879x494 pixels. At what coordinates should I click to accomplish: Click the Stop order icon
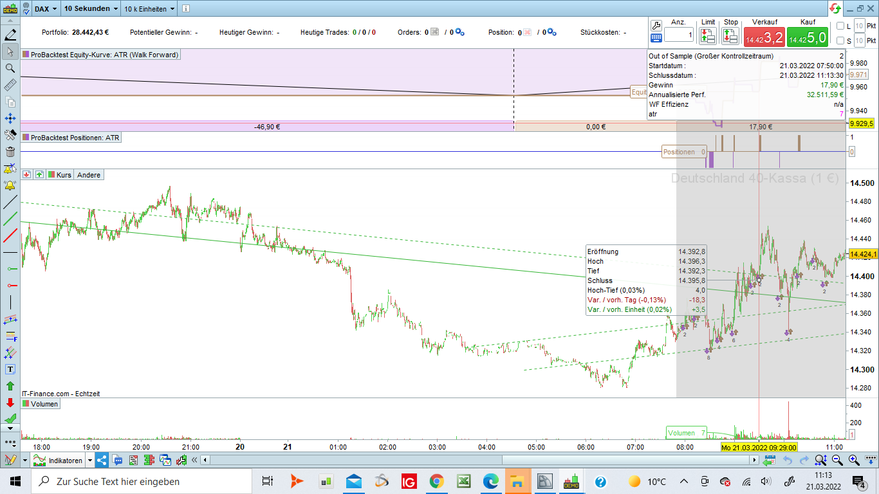(x=730, y=36)
